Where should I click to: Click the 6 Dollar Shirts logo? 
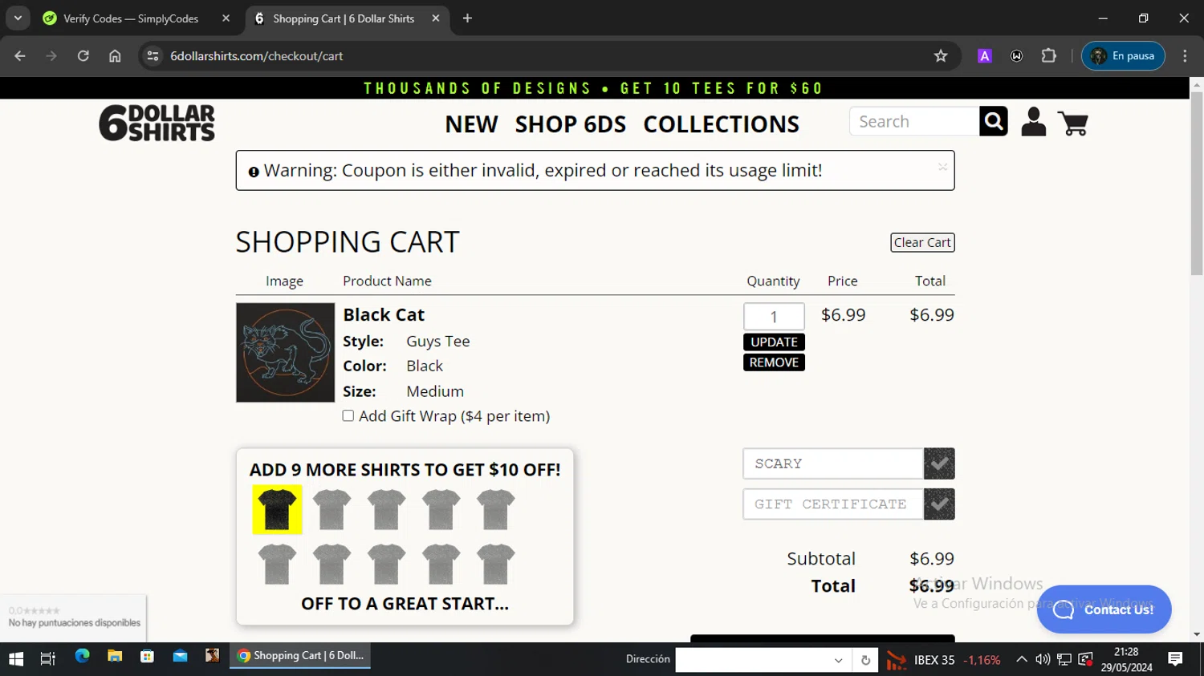click(157, 123)
